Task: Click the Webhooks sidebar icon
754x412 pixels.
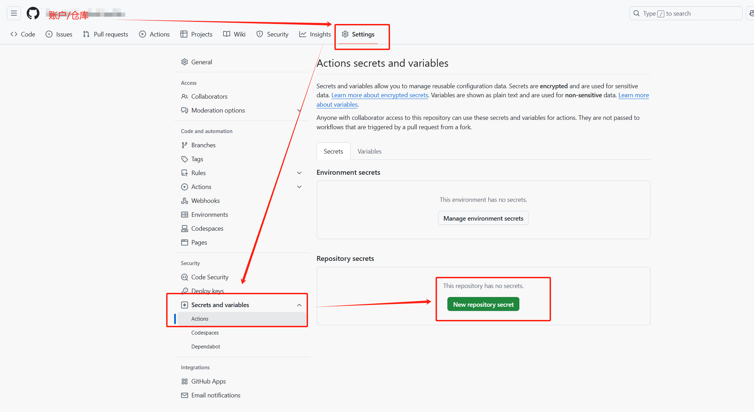Action: click(x=184, y=201)
